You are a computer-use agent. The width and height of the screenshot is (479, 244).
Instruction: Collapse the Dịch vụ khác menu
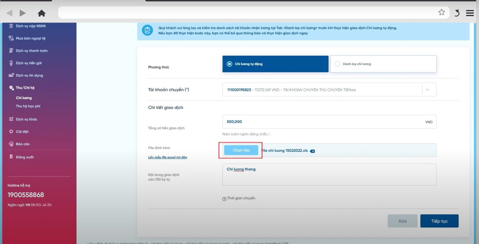click(11, 119)
